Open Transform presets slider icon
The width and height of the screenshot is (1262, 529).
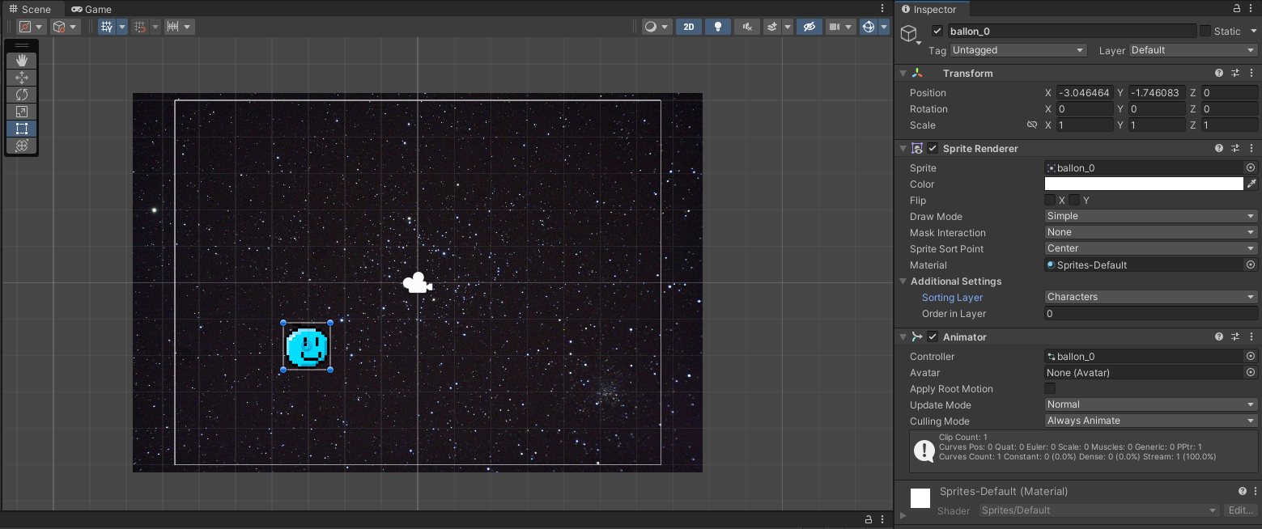pos(1235,73)
